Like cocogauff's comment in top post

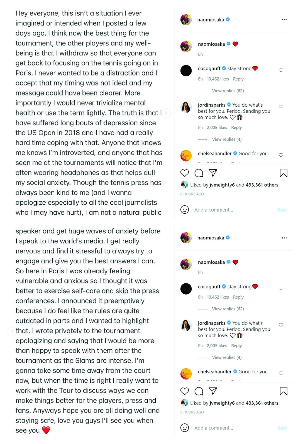coord(281,70)
